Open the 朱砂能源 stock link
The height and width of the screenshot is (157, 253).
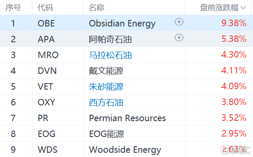106,87
